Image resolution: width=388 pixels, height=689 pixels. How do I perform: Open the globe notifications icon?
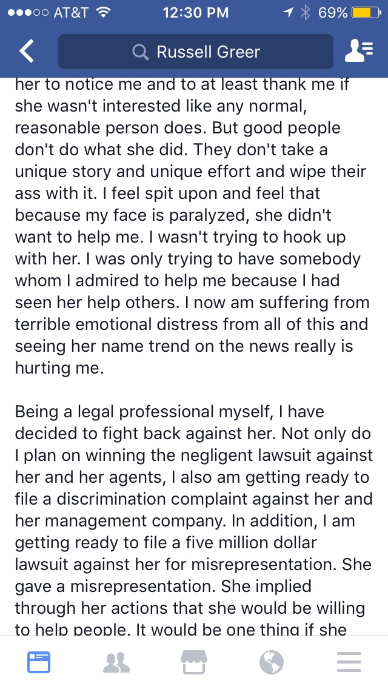(x=272, y=662)
